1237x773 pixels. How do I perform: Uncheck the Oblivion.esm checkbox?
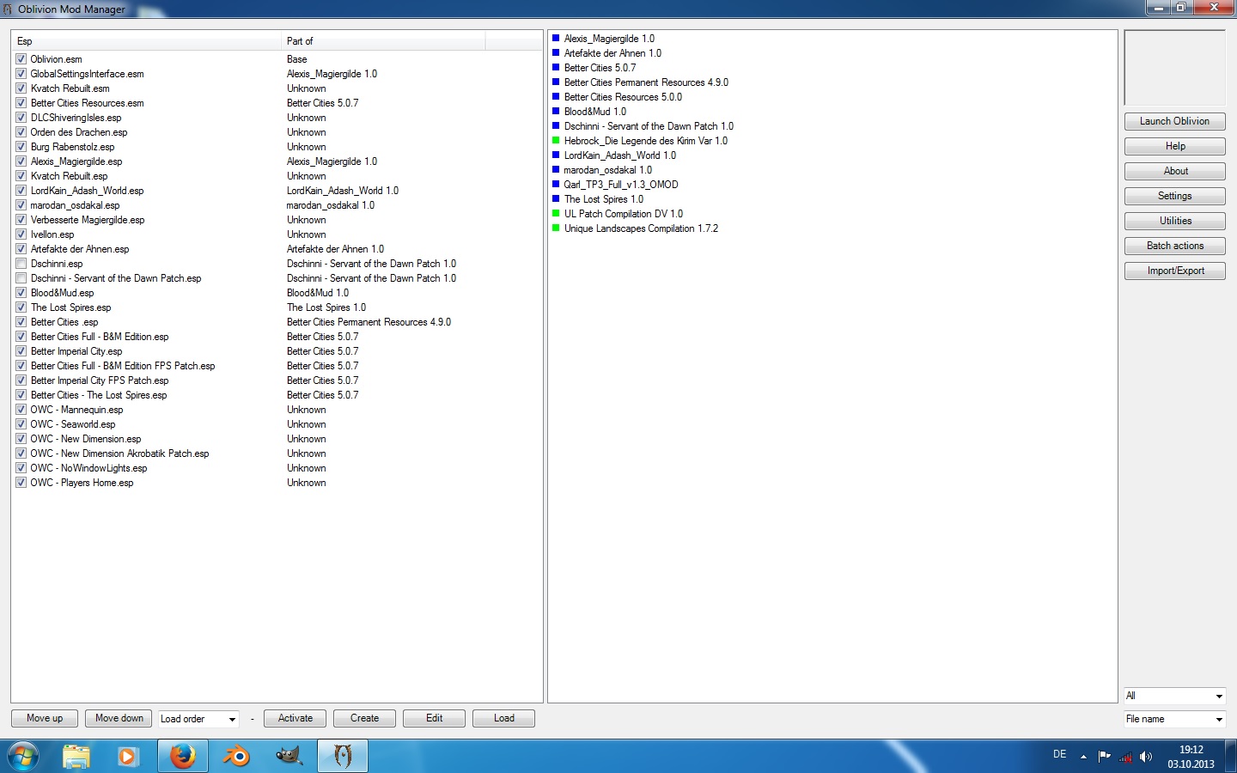point(21,59)
